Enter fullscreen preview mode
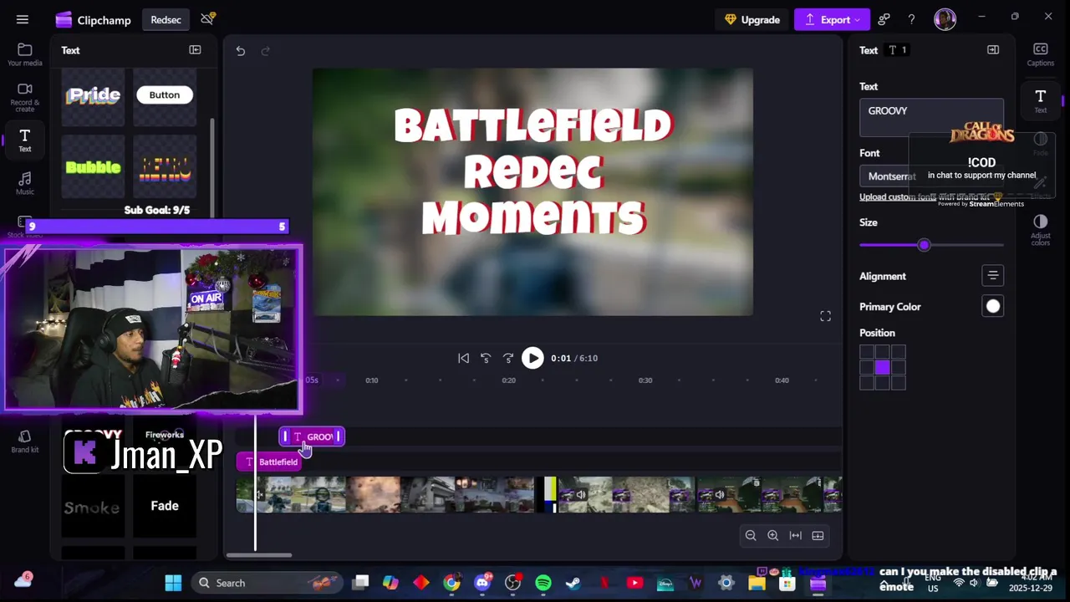Image resolution: width=1070 pixels, height=602 pixels. pos(825,316)
